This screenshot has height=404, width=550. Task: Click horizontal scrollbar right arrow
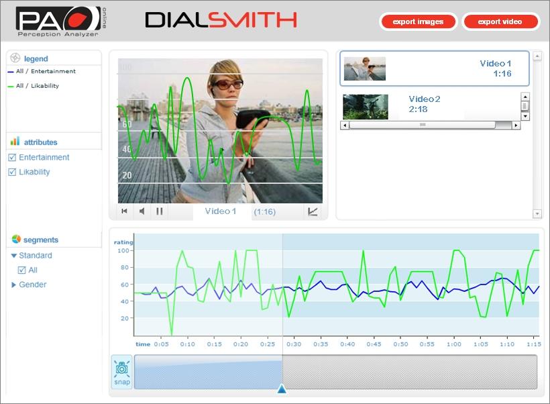click(x=516, y=125)
